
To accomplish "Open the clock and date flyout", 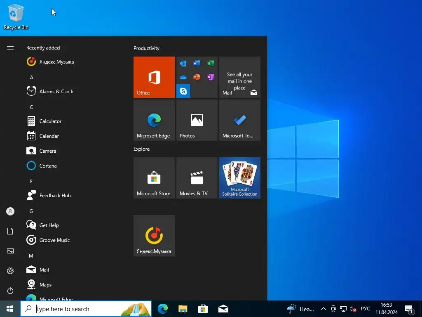I will [387, 309].
